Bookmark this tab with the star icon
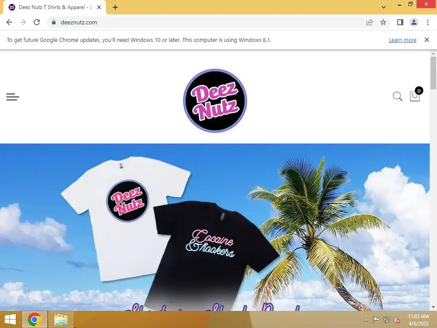Screen dimensions: 437x328 383,22
